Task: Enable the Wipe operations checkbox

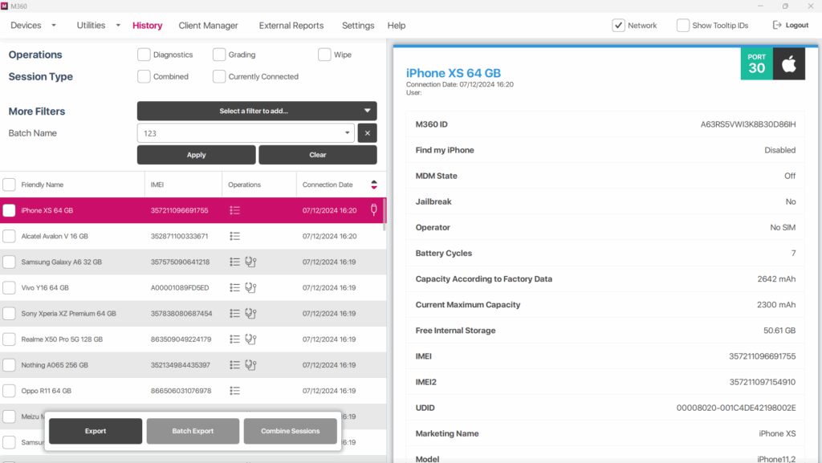Action: coord(324,55)
